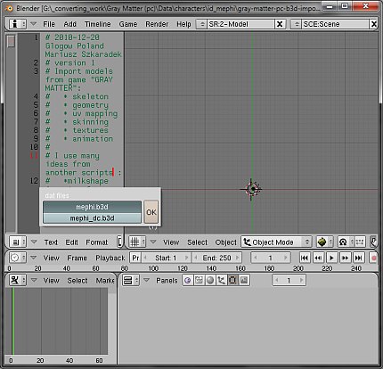Toggle the red record keyframe button
383x369 pixels.
tap(374, 258)
